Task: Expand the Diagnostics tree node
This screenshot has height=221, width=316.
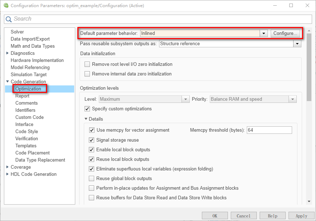Action: [7, 53]
